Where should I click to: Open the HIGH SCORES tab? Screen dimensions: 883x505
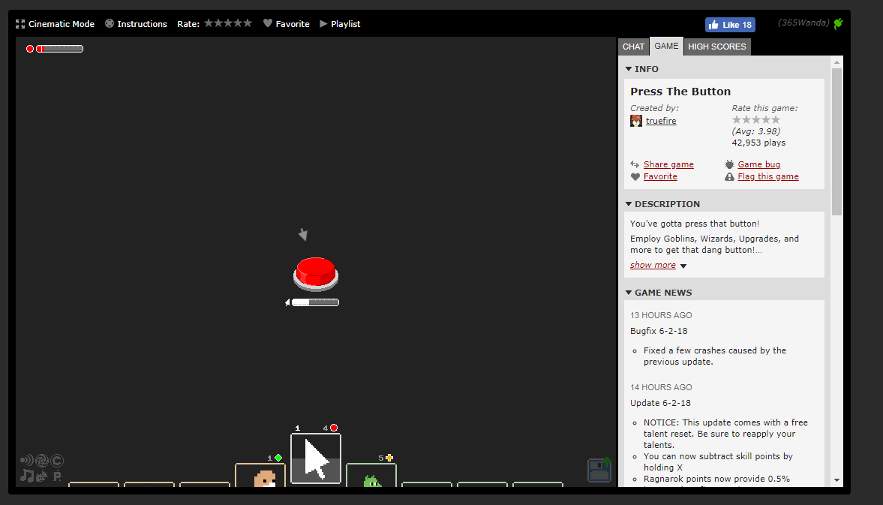(x=716, y=47)
